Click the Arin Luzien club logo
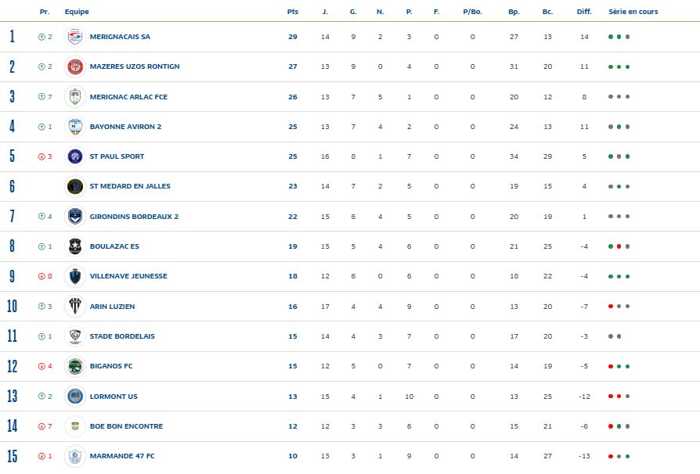This screenshot has width=700, height=474. 75,307
